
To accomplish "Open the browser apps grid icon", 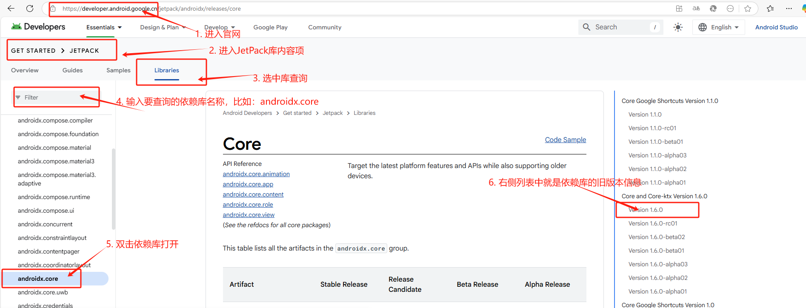I will click(679, 9).
